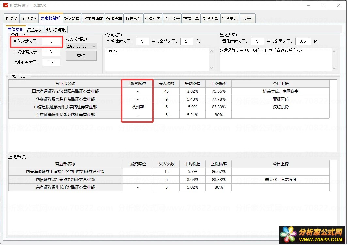The width and height of the screenshot is (348, 245).
Task: Focus the 上涨概率大于 input box
Action: pyautogui.click(x=51, y=62)
